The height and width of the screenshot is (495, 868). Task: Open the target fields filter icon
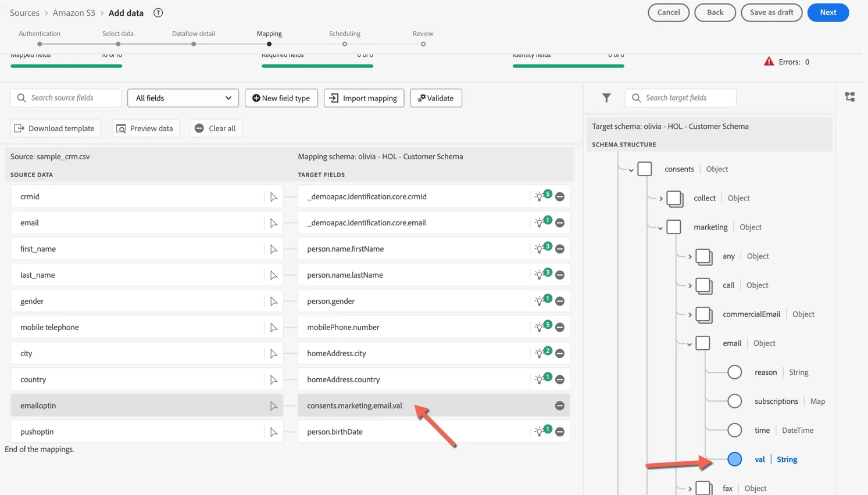[x=606, y=98]
